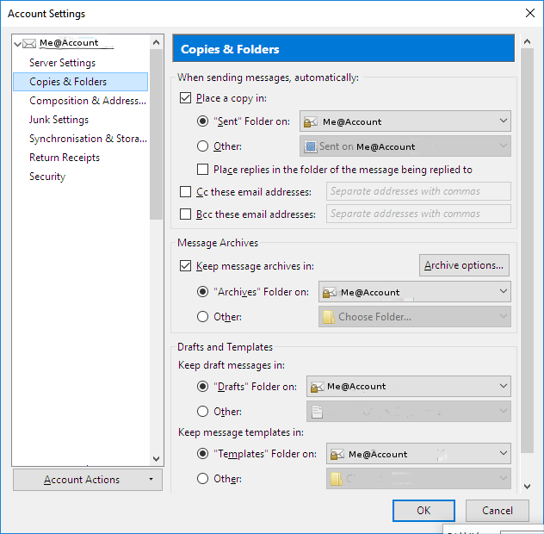Click the Archives folder mail icon in dropdown
Screen dimensions: 544x534
[x=330, y=293]
